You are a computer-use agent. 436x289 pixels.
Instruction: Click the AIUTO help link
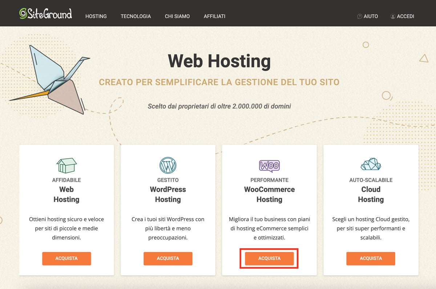coord(371,16)
